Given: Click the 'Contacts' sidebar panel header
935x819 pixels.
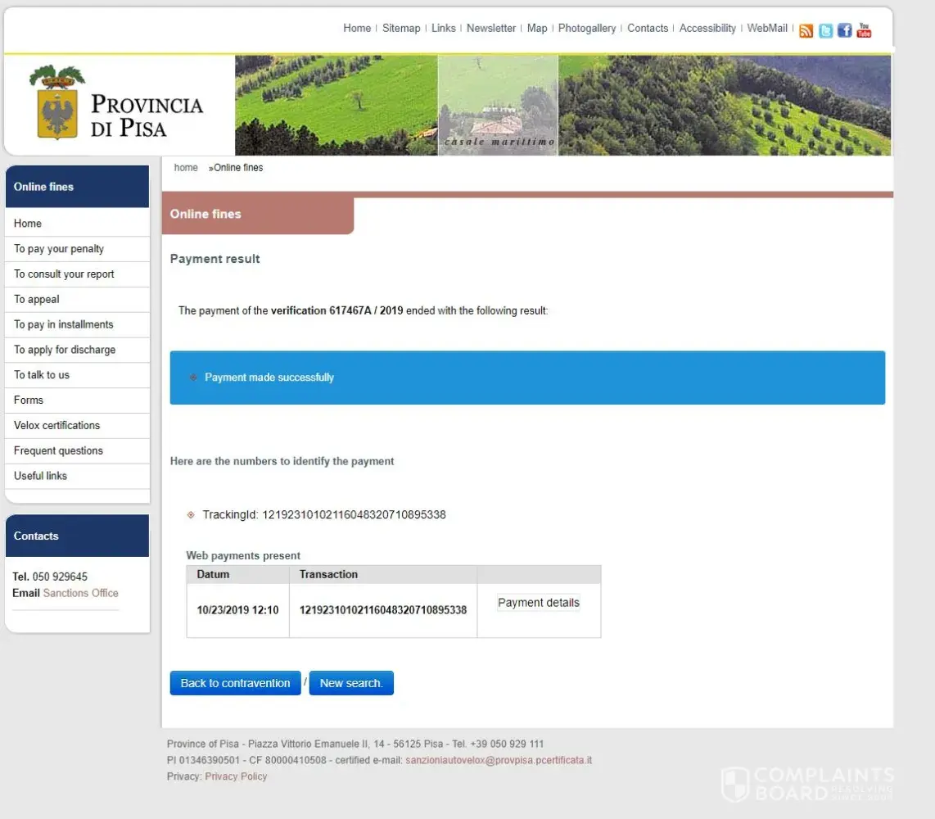Looking at the screenshot, I should pyautogui.click(x=78, y=536).
